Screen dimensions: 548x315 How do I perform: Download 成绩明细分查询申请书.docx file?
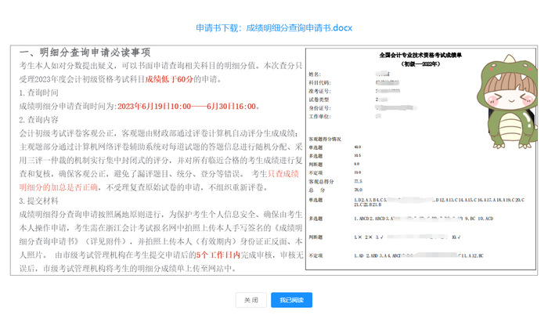pos(299,27)
